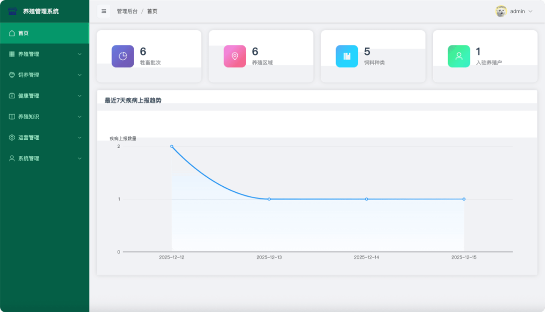Screen dimensions: 545x312
Task: Expand the 饲养管理 sidebar menu
Action: tap(44, 75)
